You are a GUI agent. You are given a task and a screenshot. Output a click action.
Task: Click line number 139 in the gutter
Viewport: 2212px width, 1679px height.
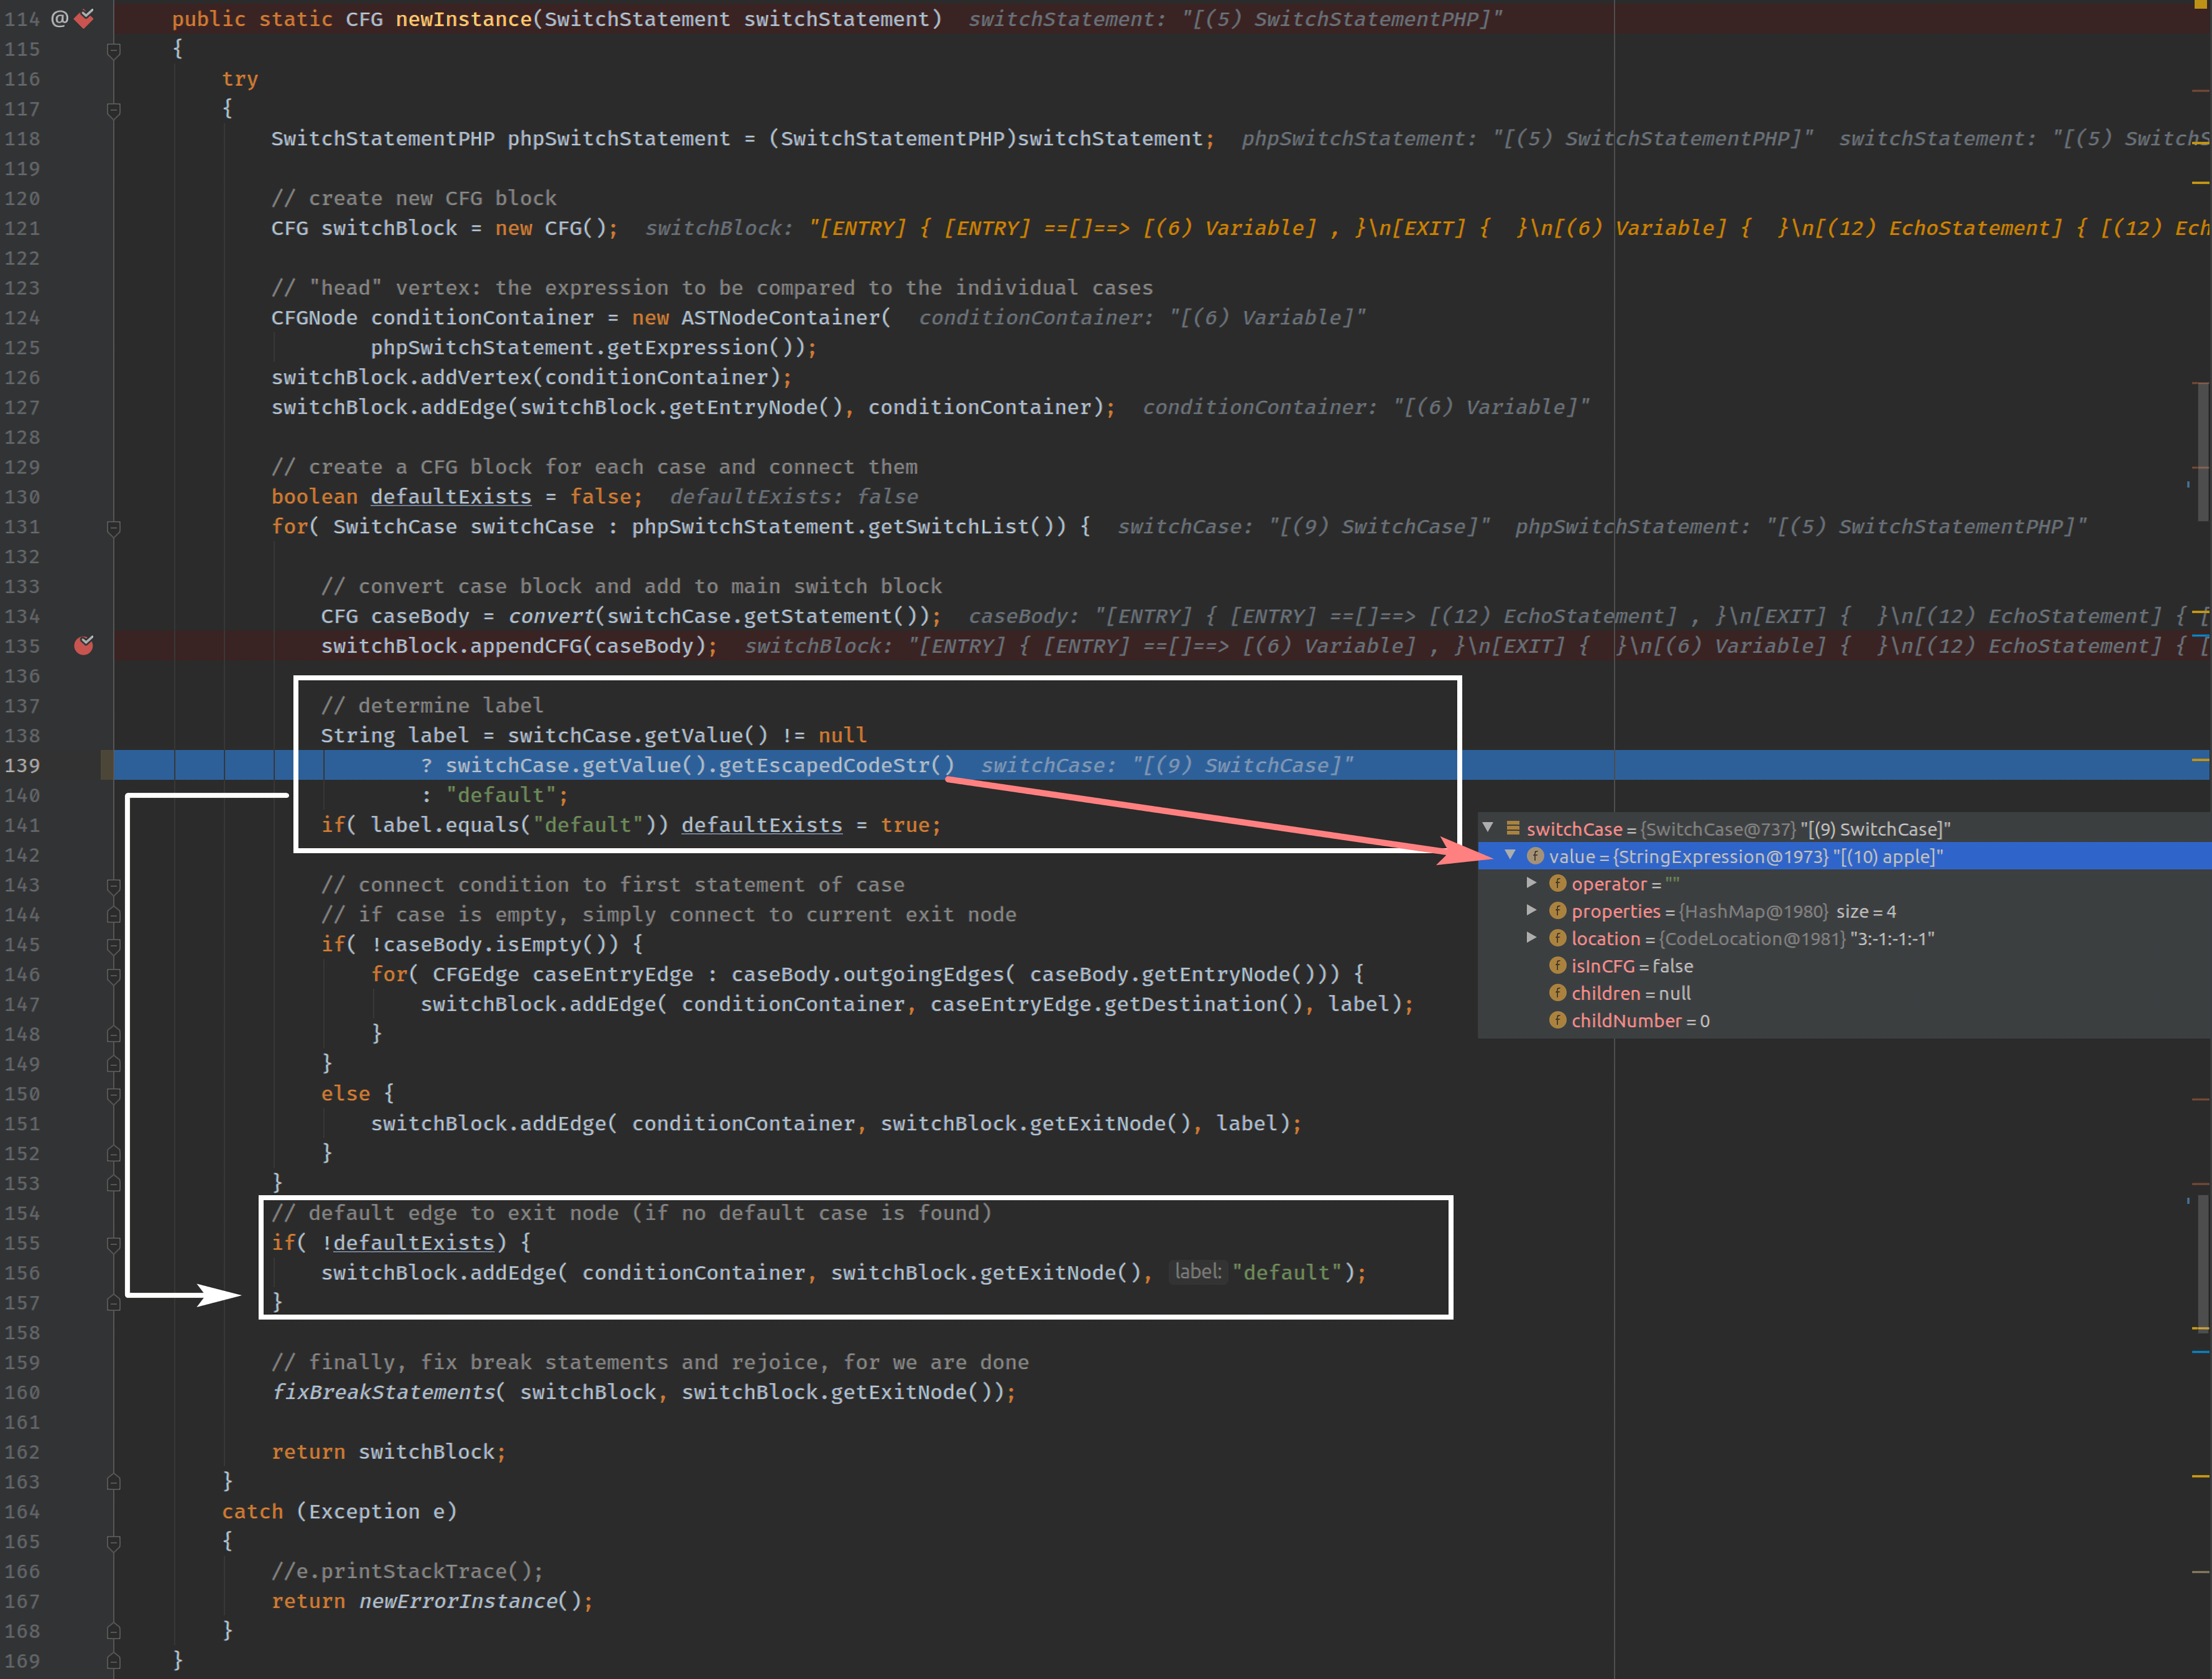[22, 765]
